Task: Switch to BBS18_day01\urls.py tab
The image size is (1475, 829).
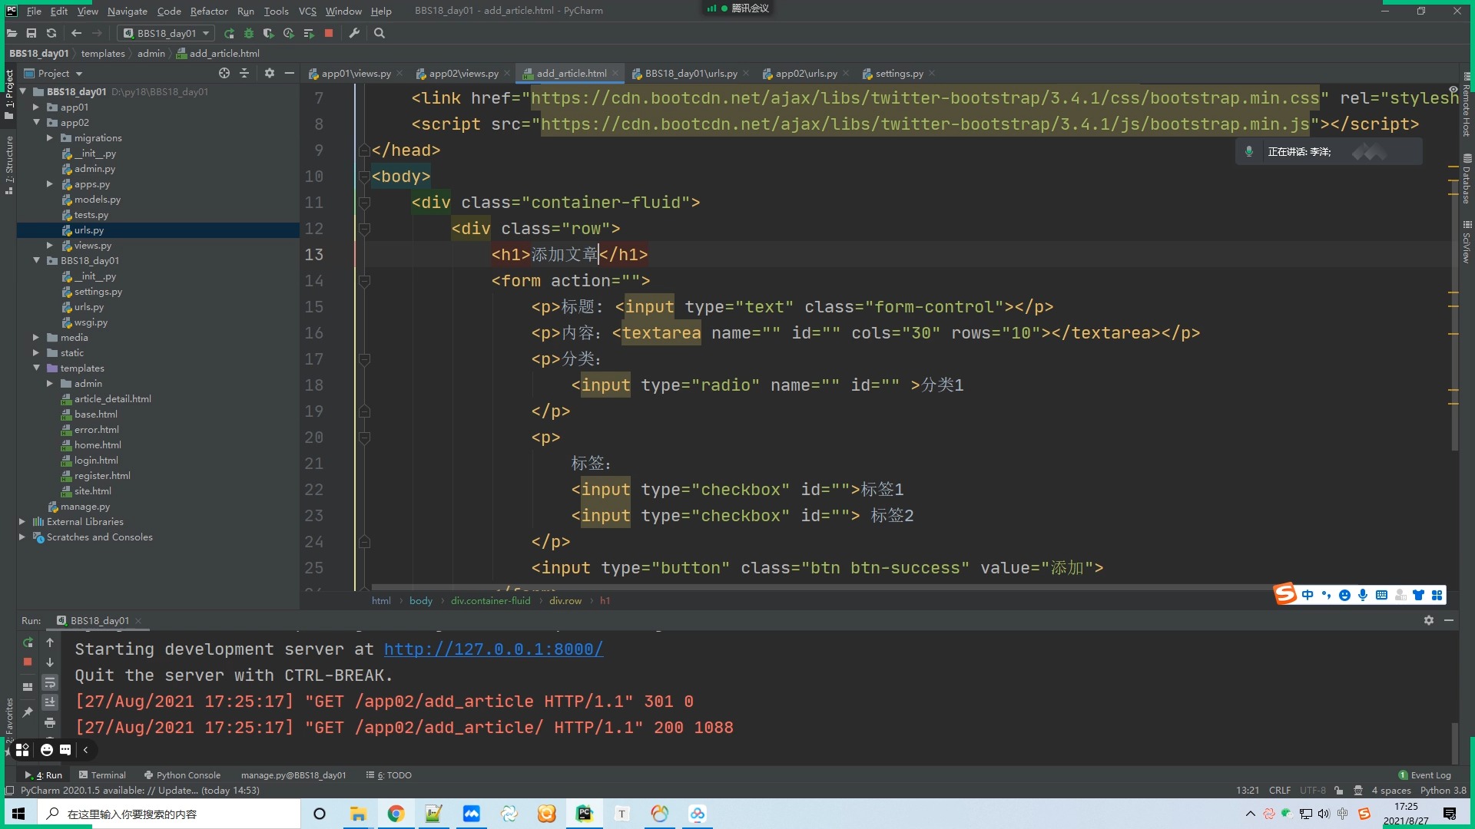Action: point(691,73)
